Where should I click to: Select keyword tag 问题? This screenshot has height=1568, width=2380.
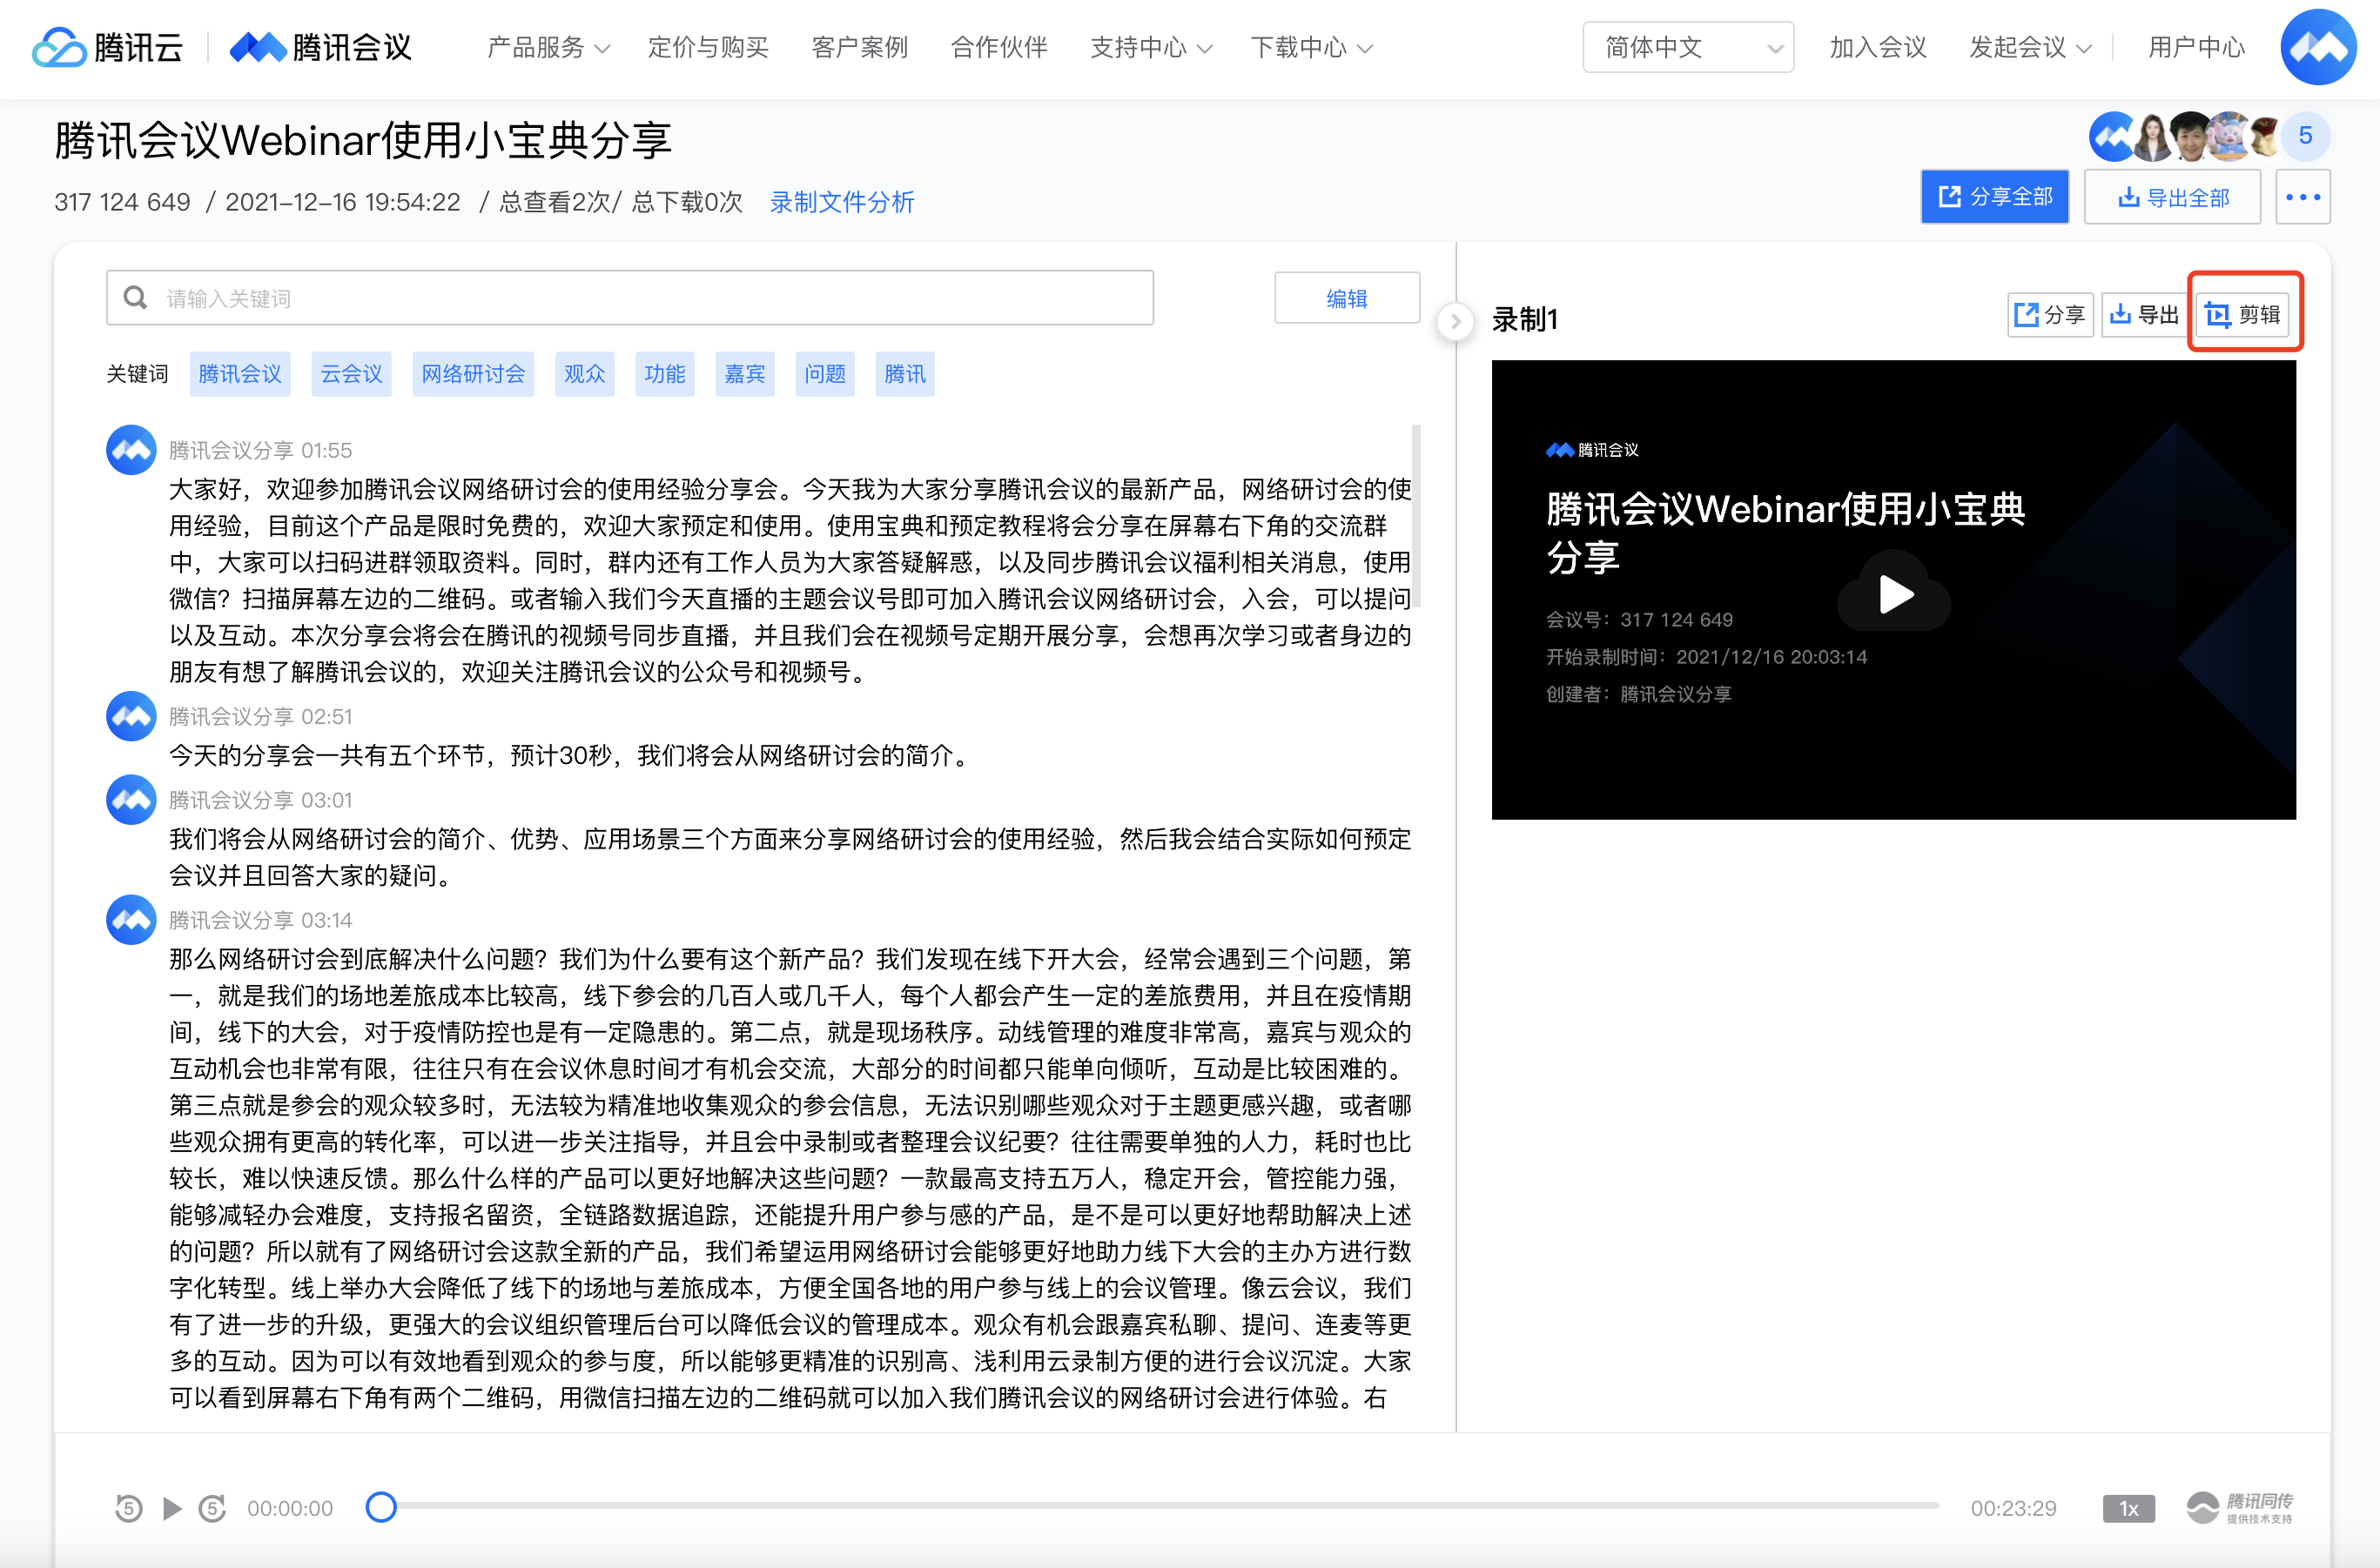click(x=824, y=374)
